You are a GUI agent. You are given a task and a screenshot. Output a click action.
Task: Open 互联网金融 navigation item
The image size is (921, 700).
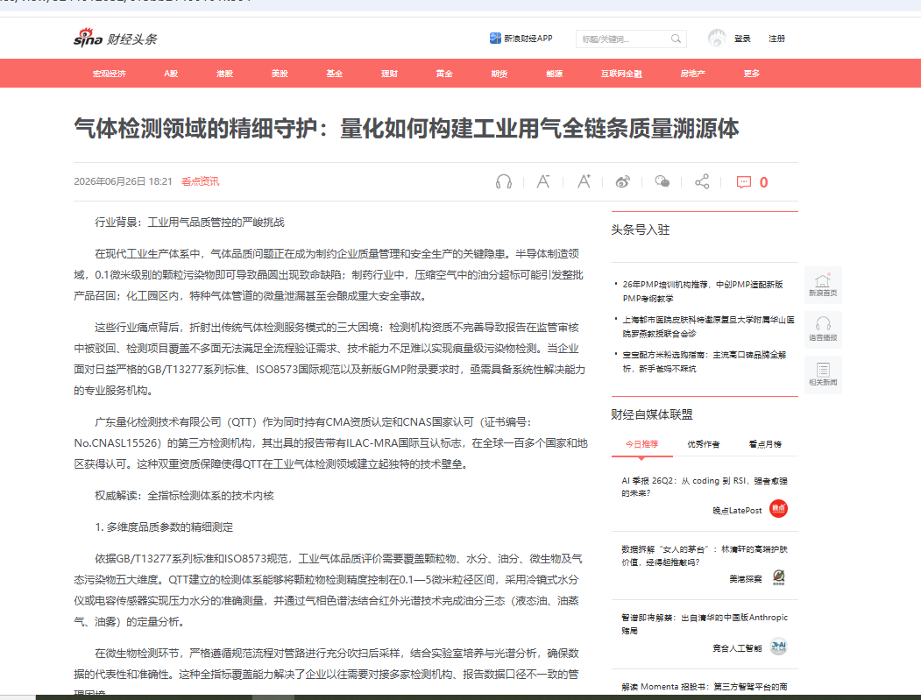621,74
